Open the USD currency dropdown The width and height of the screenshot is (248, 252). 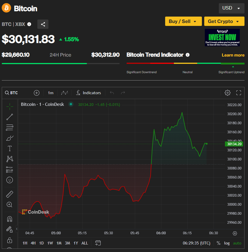pos(231,8)
